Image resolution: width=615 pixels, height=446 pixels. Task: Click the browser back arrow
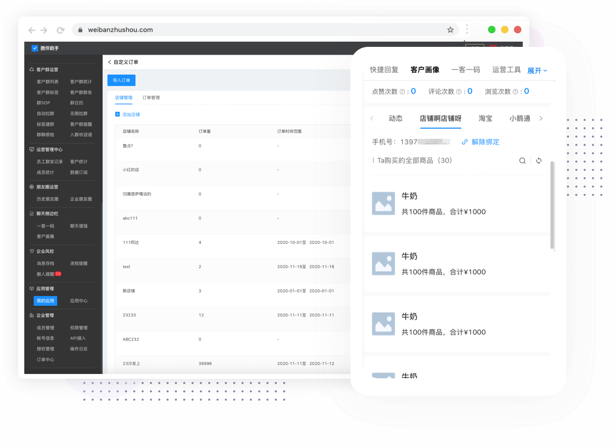click(31, 30)
